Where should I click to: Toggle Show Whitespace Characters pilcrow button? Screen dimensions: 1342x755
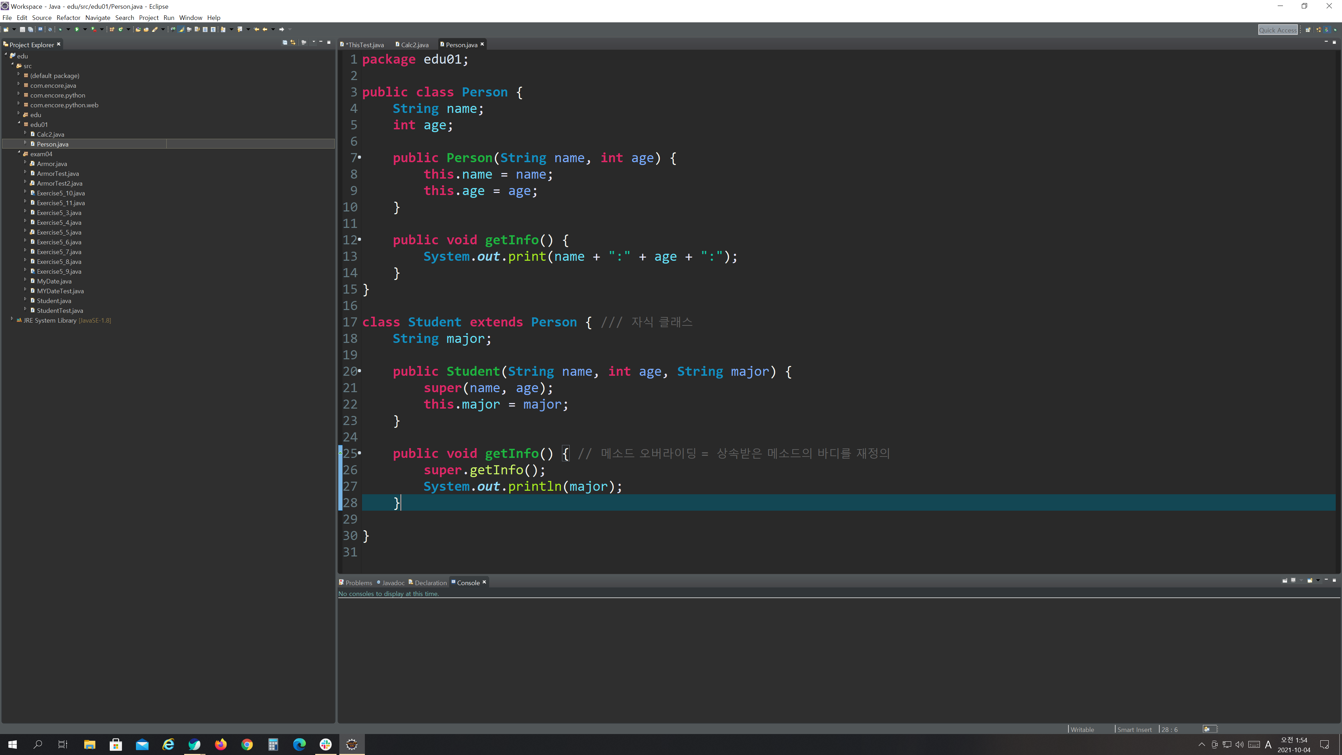[x=213, y=29]
